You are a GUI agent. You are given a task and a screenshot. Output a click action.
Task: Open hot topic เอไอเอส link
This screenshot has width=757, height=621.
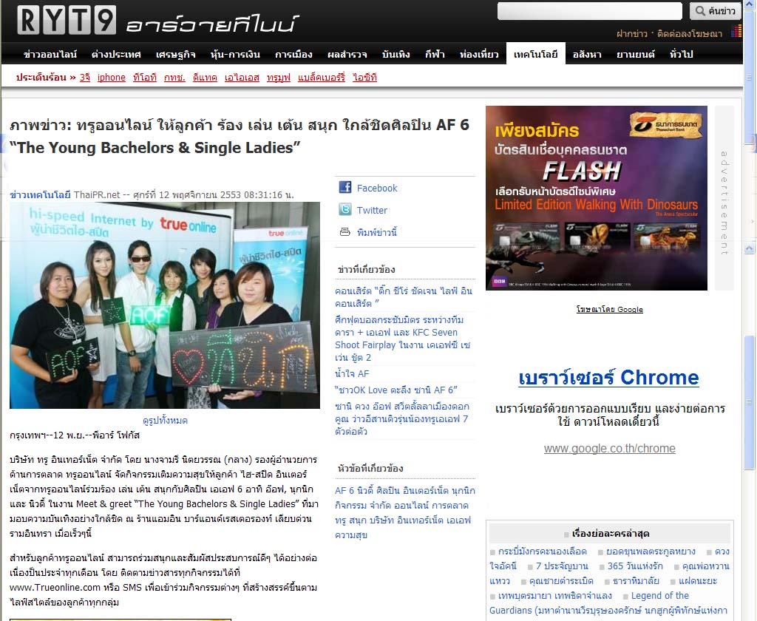242,78
